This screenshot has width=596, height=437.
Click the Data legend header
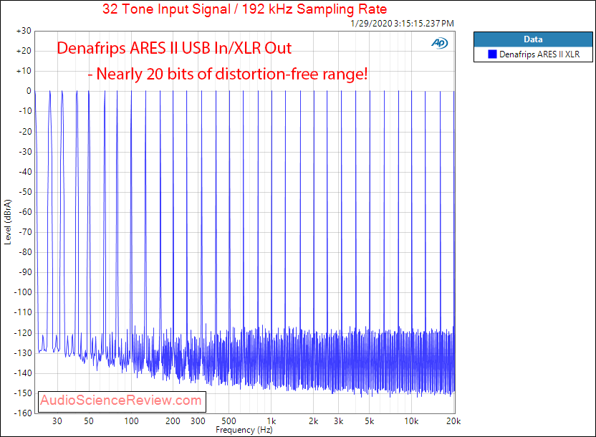pyautogui.click(x=533, y=39)
